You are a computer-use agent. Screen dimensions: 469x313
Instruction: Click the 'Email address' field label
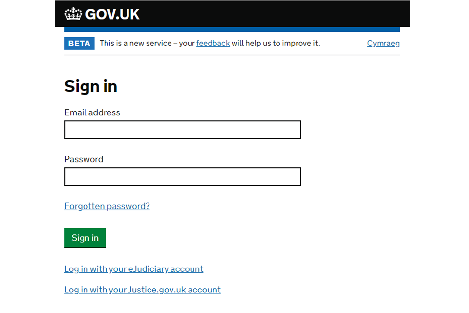pyautogui.click(x=92, y=112)
